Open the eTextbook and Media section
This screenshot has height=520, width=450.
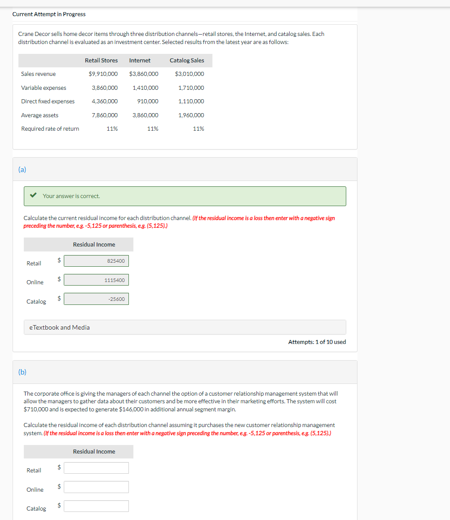[185, 327]
